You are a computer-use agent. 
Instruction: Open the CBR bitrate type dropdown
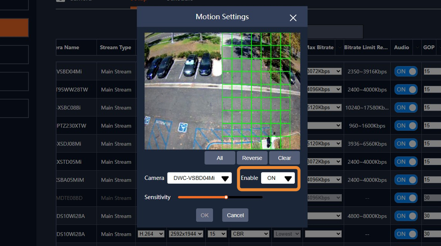(250, 234)
